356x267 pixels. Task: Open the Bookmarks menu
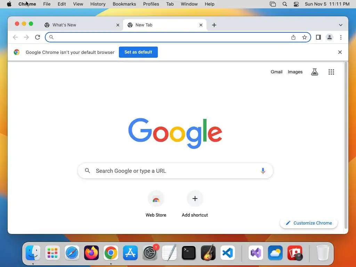(x=124, y=4)
